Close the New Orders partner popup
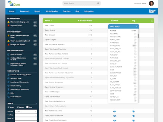This screenshot has height=122, width=163. tap(137, 27)
